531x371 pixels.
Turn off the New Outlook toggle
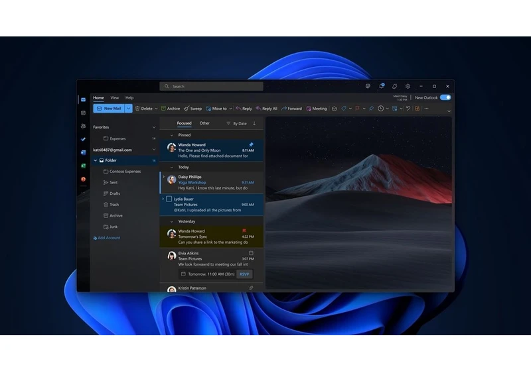445,97
